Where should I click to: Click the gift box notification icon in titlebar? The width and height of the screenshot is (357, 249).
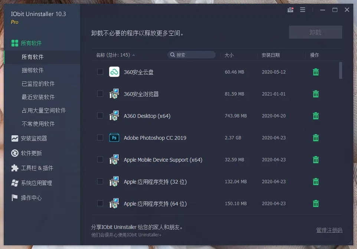[290, 10]
